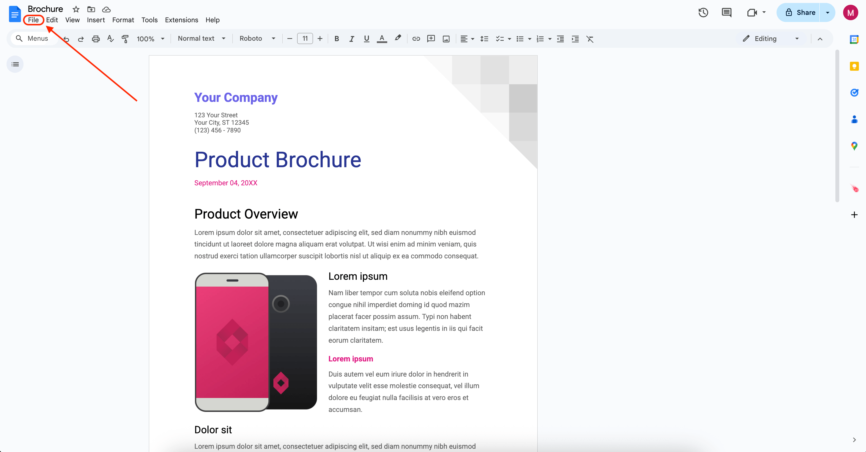Open line and paragraph spacing
The width and height of the screenshot is (866, 452).
[x=484, y=39]
